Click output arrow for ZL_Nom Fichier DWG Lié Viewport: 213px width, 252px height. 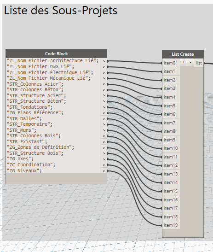click(104, 67)
